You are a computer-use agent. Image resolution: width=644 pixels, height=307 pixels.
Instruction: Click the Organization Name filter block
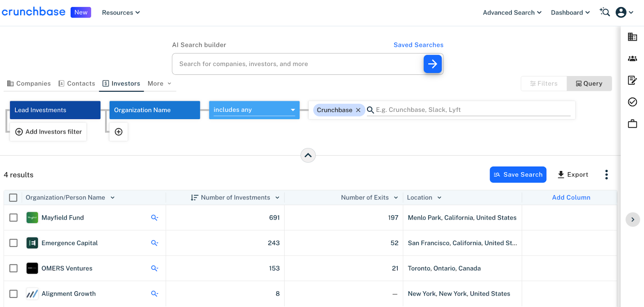pos(155,110)
